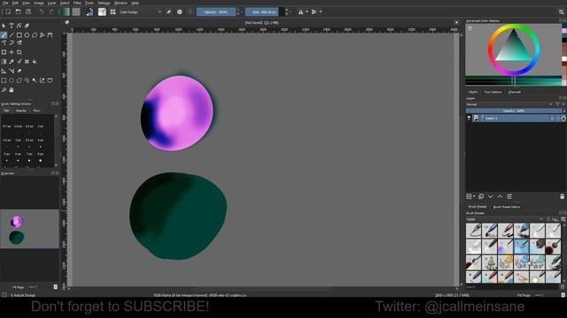567x318 pixels.
Task: Open the Digital brush tag dropdown
Action: tap(504, 219)
